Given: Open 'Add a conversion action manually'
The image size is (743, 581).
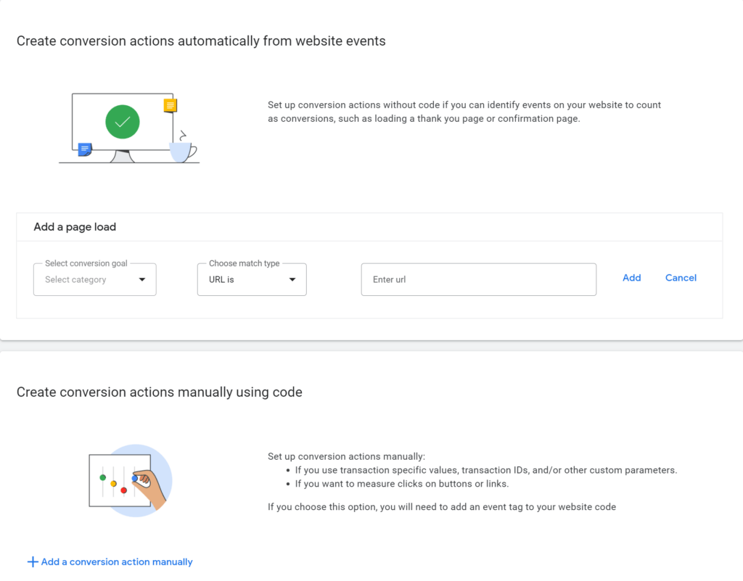Looking at the screenshot, I should pyautogui.click(x=116, y=561).
